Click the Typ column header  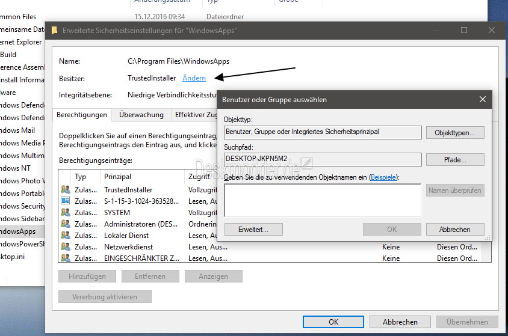(85, 177)
